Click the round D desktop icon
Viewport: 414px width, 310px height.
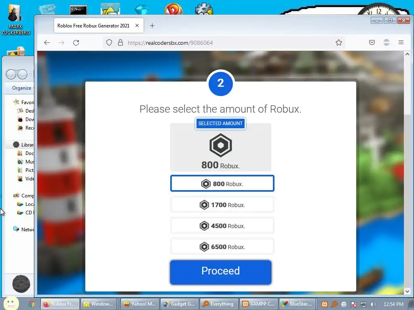pyautogui.click(x=173, y=9)
